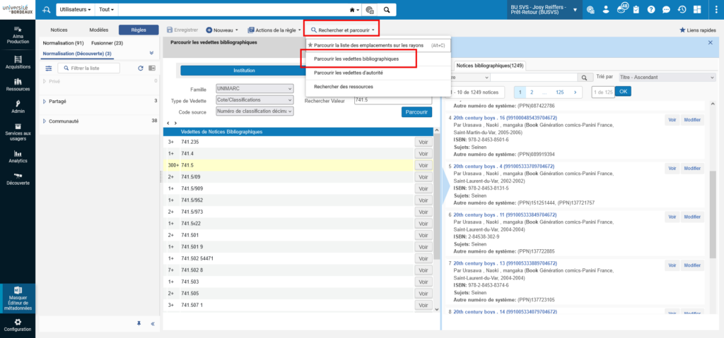724x338 pixels.
Task: Open Admin in left sidebar
Action: [x=18, y=107]
